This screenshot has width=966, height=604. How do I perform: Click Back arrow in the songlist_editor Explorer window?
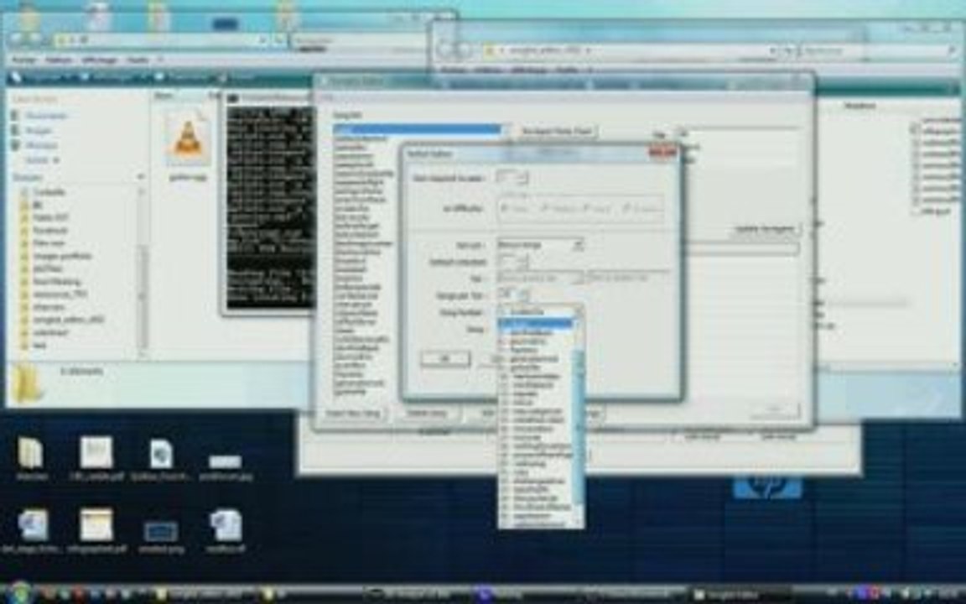446,50
